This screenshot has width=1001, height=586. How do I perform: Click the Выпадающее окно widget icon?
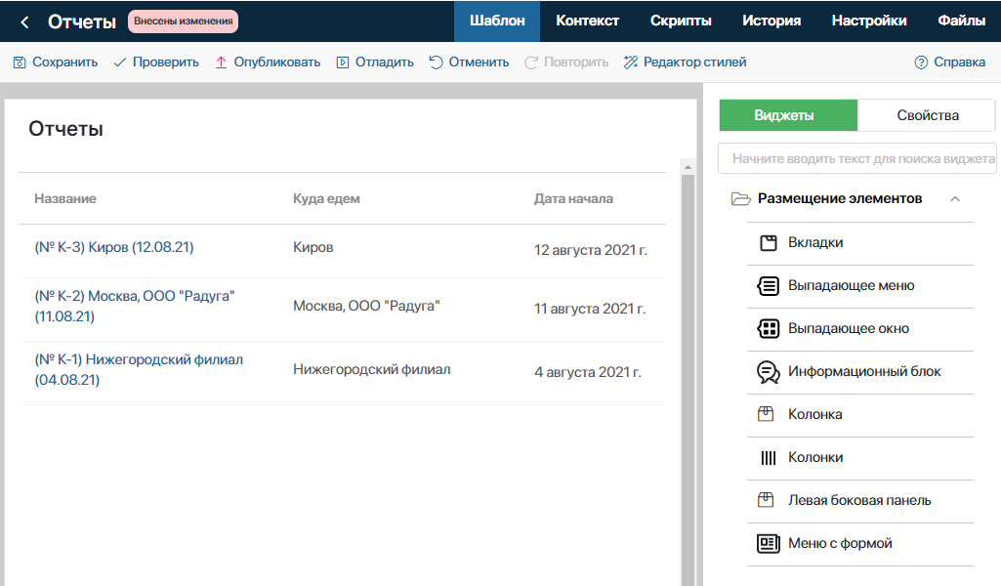click(x=768, y=329)
